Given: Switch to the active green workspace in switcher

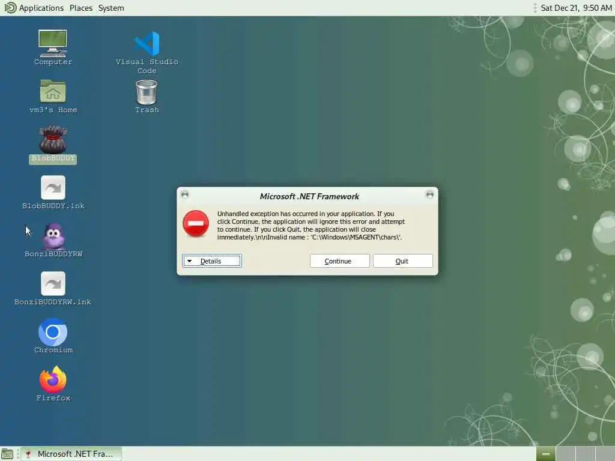Looking at the screenshot, I should [x=545, y=454].
